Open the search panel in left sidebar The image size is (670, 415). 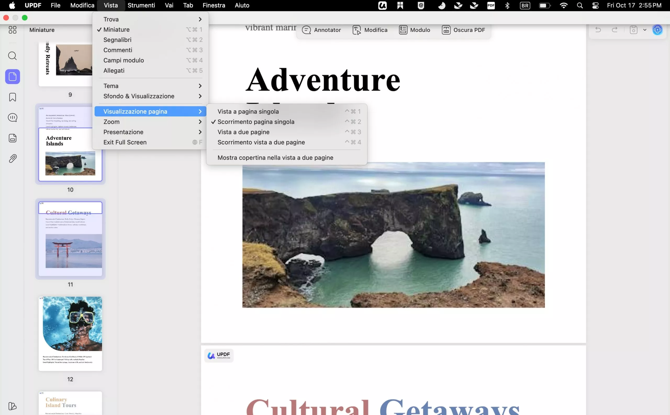point(12,56)
